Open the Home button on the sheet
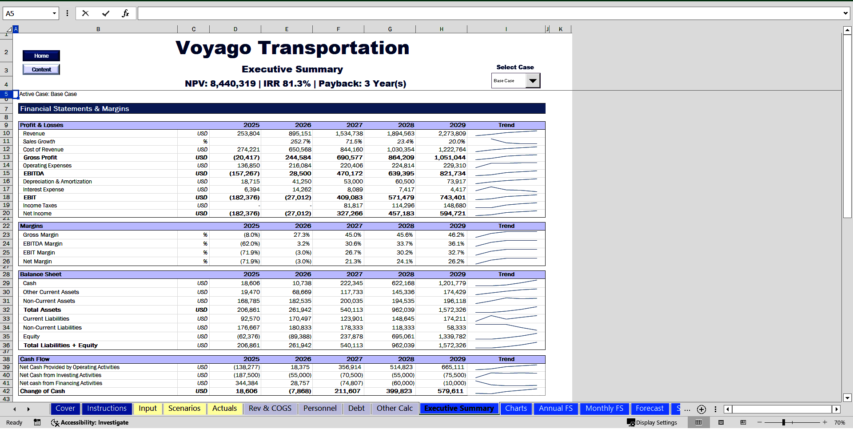 point(41,56)
